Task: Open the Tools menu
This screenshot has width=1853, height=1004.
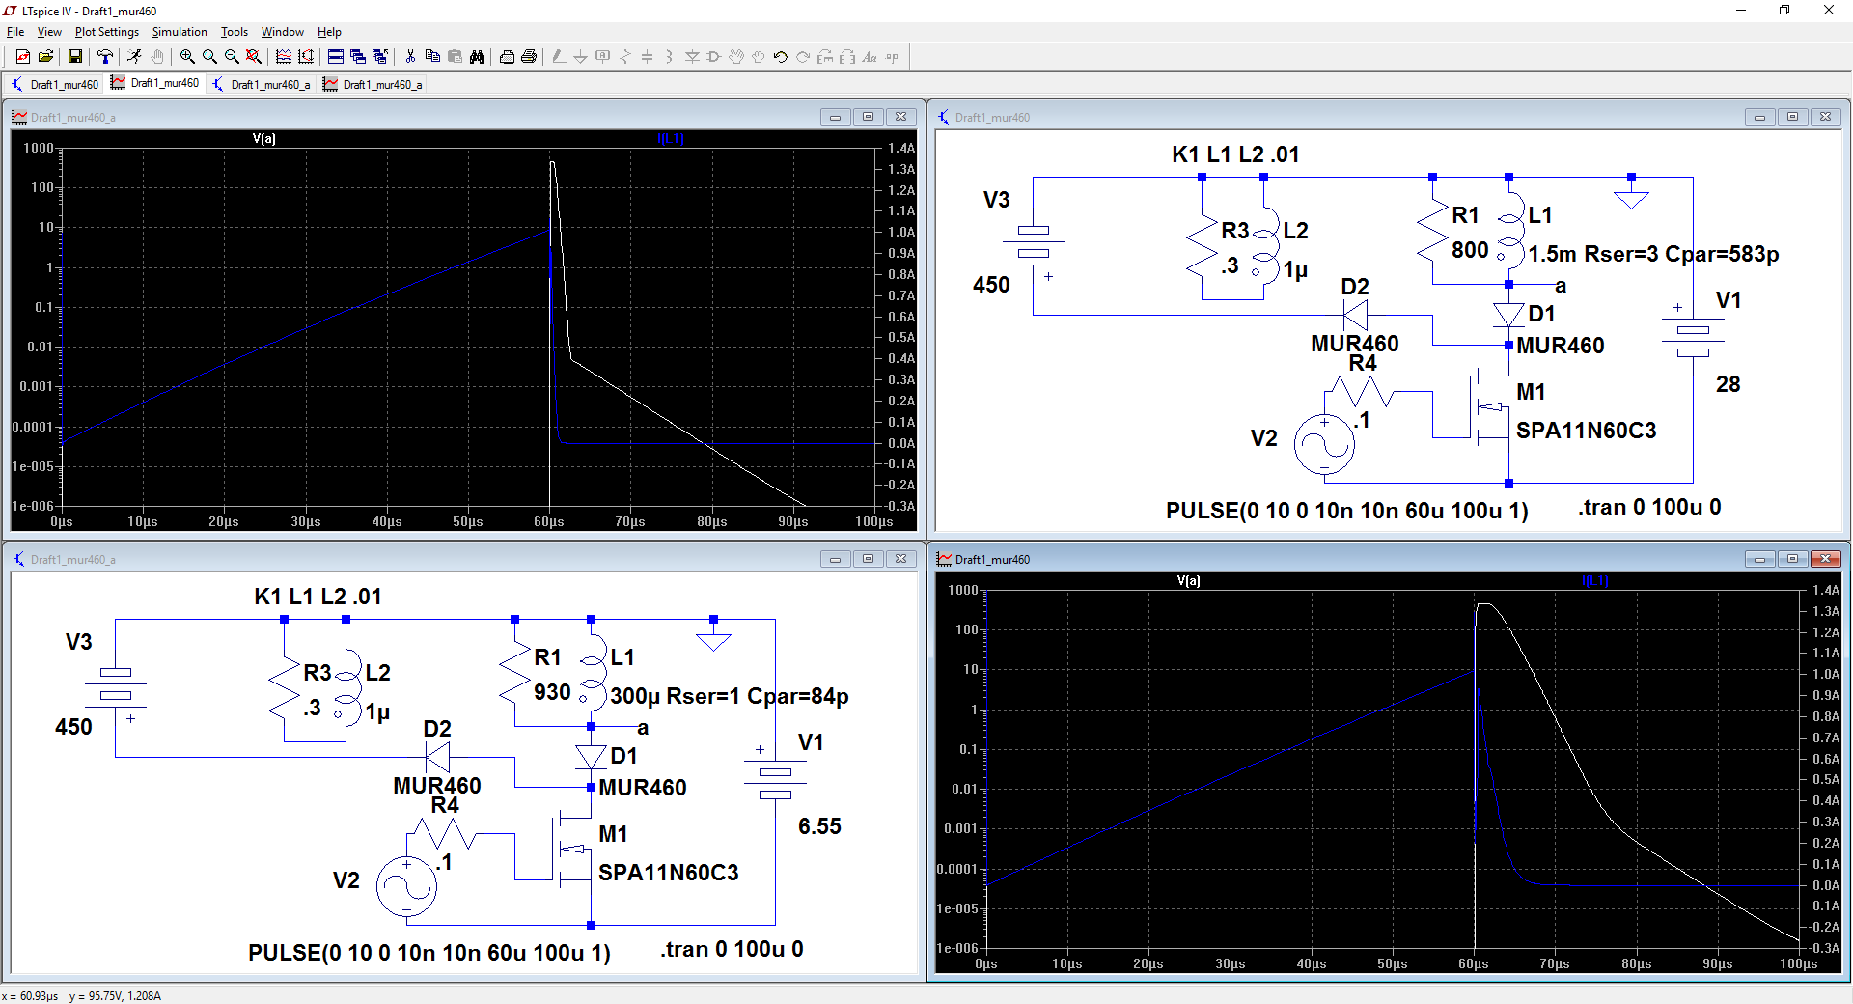Action: (235, 32)
